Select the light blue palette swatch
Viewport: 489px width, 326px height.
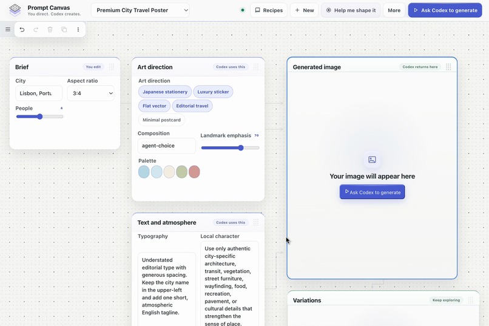click(157, 172)
